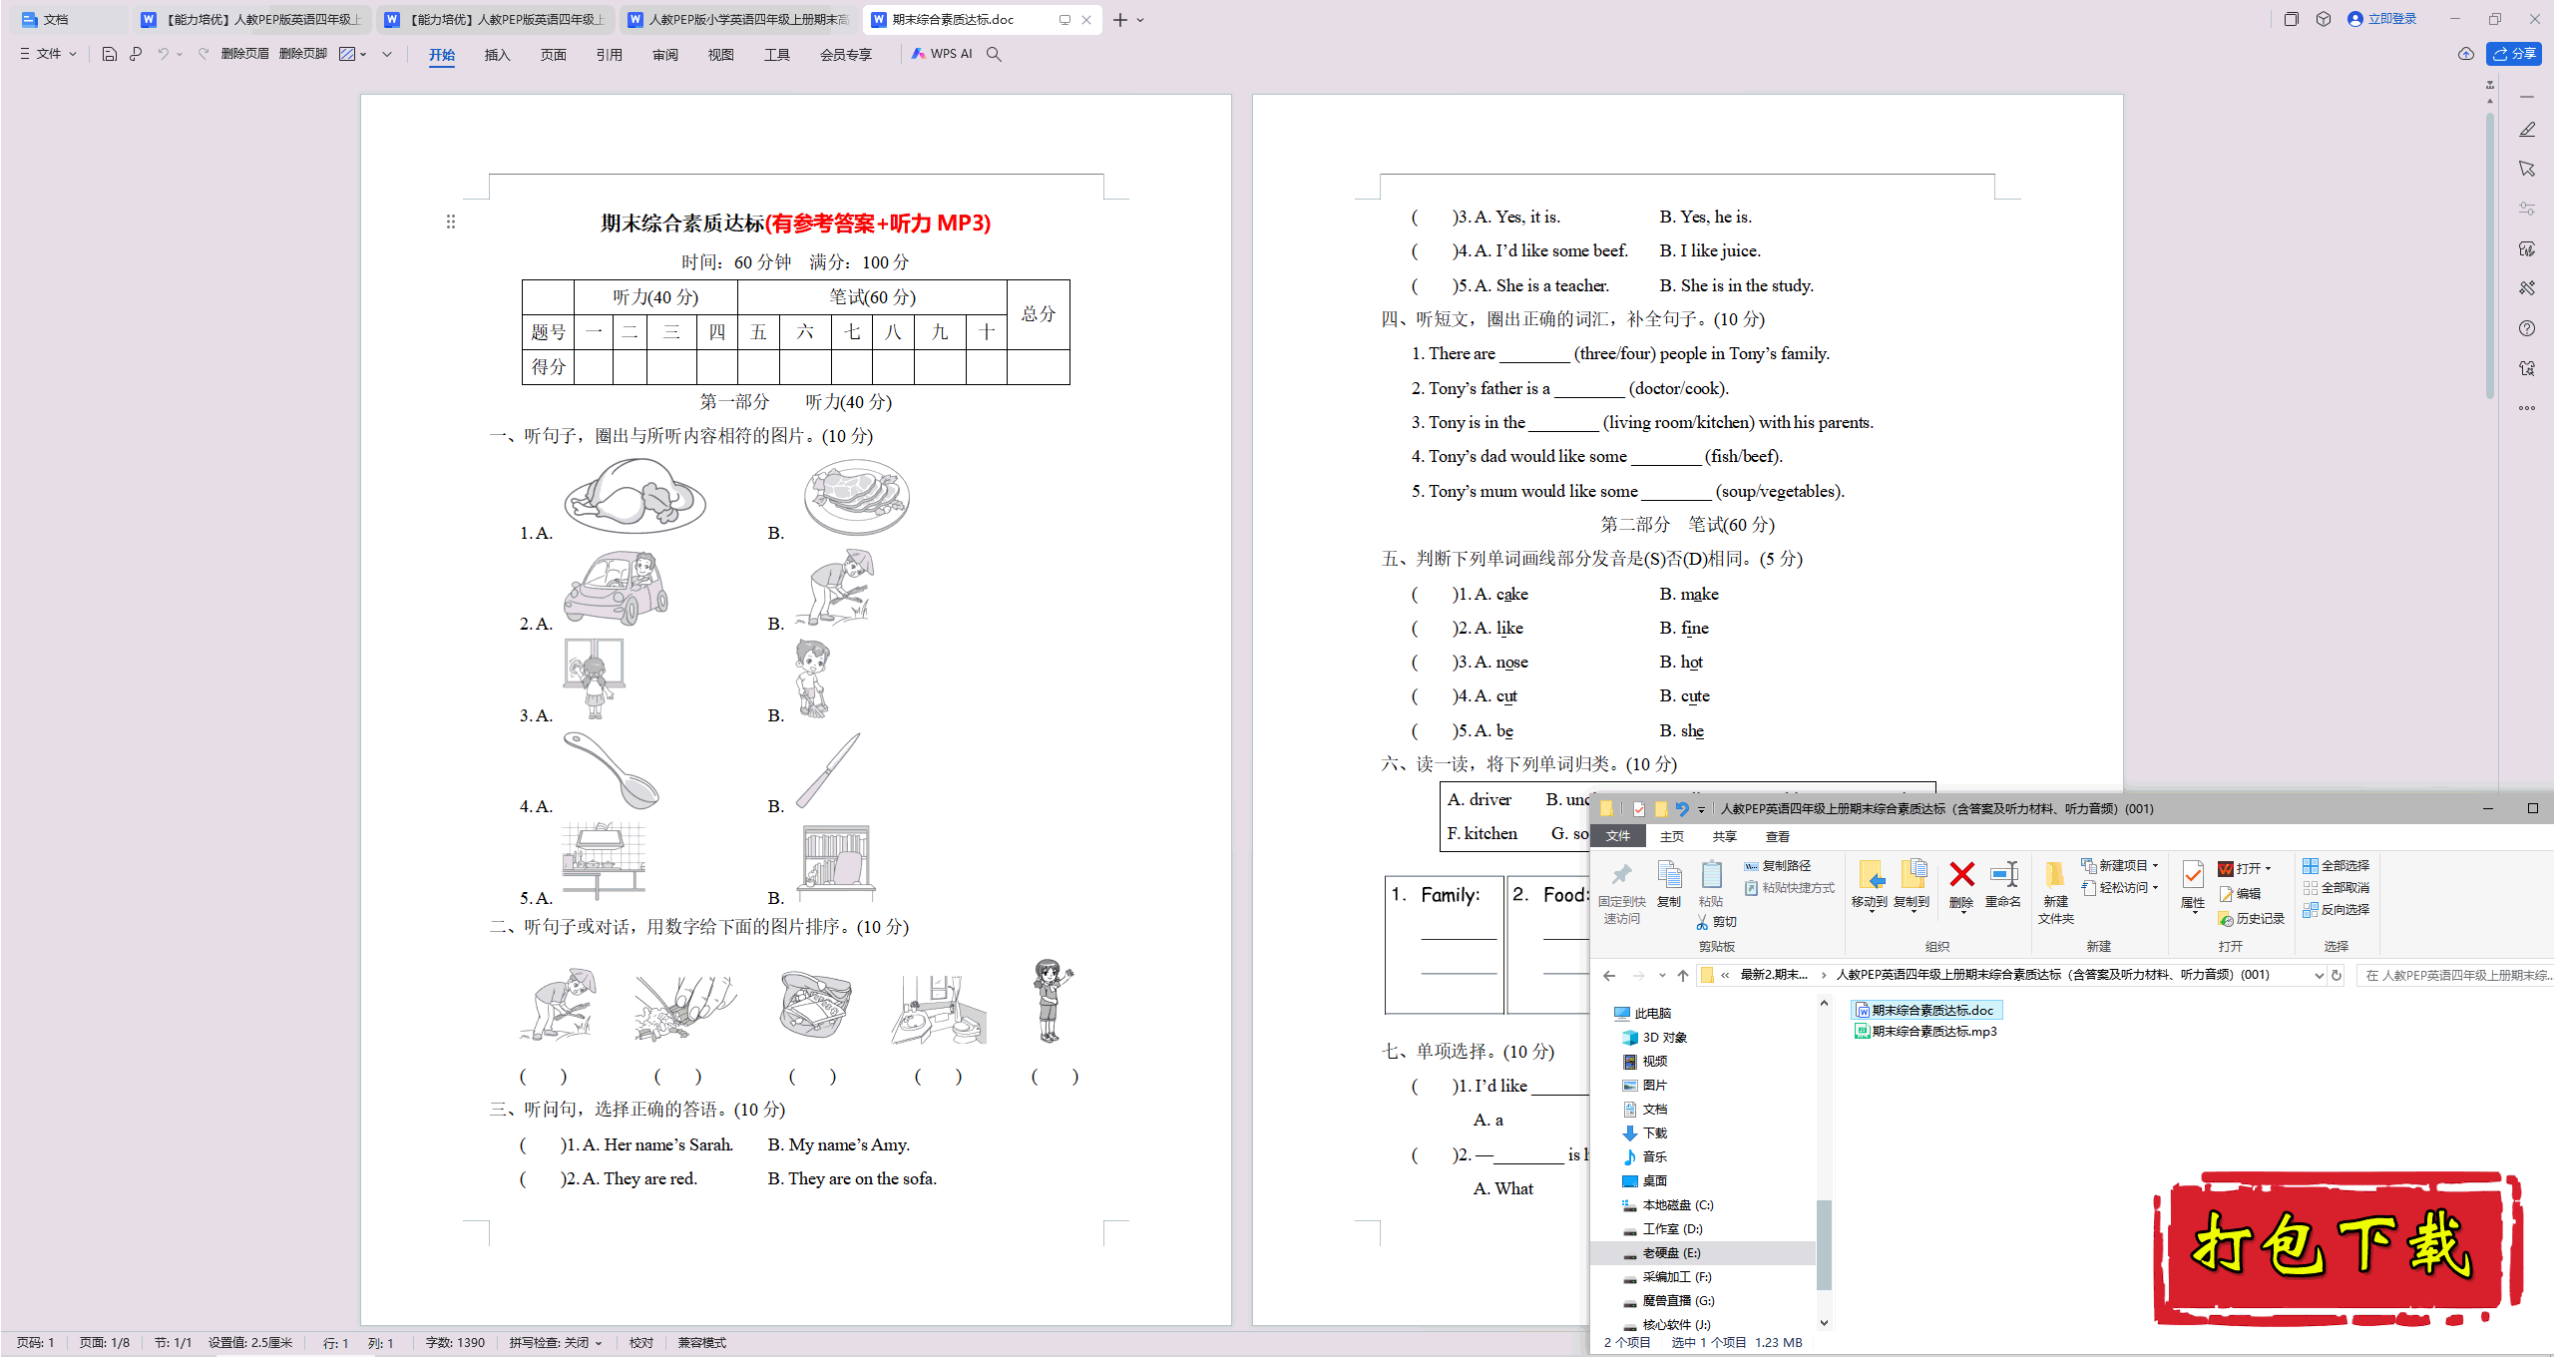Select 期末综合素质达标.doc file in Explorer
The height and width of the screenshot is (1357, 2554).
[1924, 1010]
